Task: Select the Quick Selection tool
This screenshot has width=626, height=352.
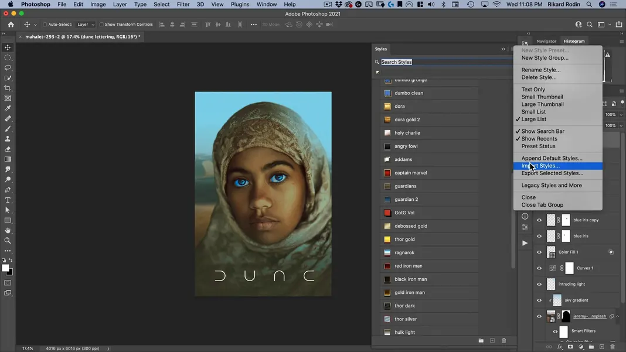Action: 8,78
